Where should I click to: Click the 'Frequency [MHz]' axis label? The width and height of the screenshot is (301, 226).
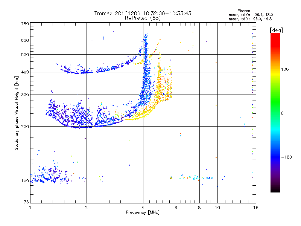point(143,212)
